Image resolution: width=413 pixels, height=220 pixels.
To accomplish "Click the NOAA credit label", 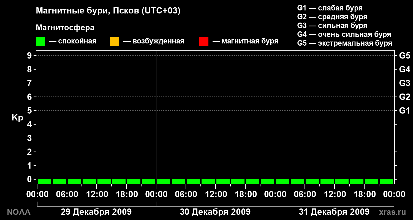I will tap(18, 212).
